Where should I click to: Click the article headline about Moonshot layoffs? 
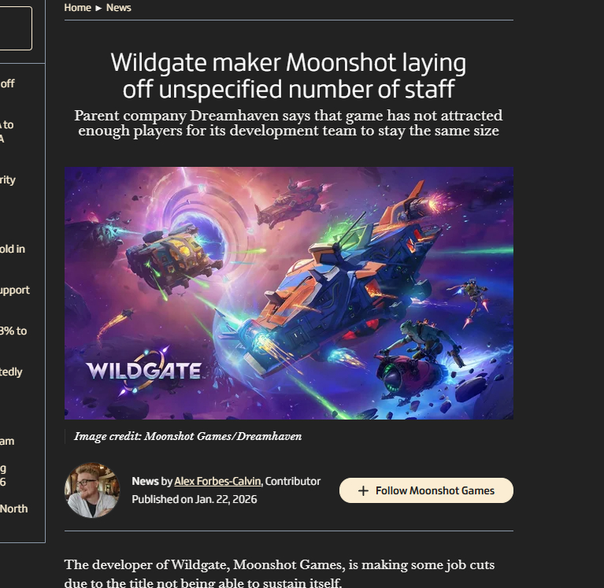coord(288,75)
